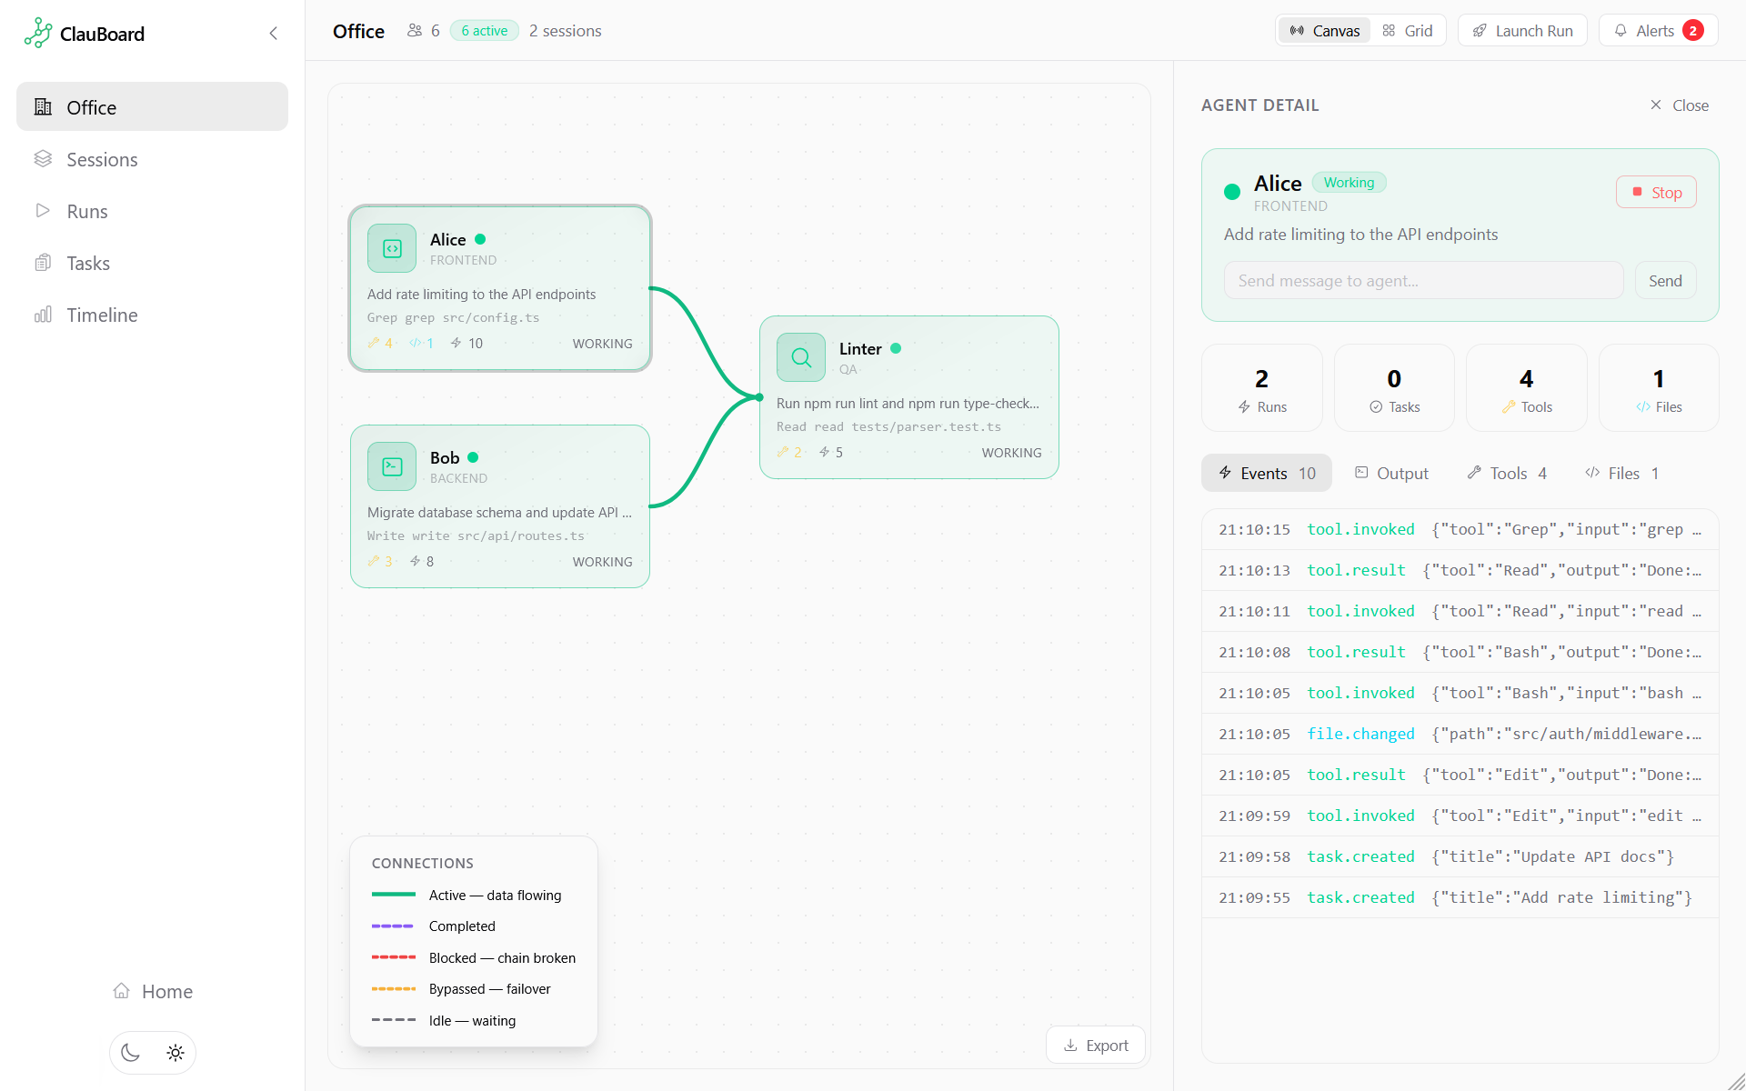Open the Files tab
The image size is (1746, 1091).
(1621, 473)
